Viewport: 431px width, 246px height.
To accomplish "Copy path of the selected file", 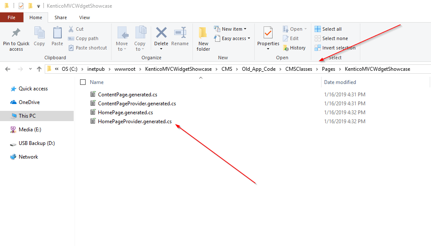I will point(83,38).
